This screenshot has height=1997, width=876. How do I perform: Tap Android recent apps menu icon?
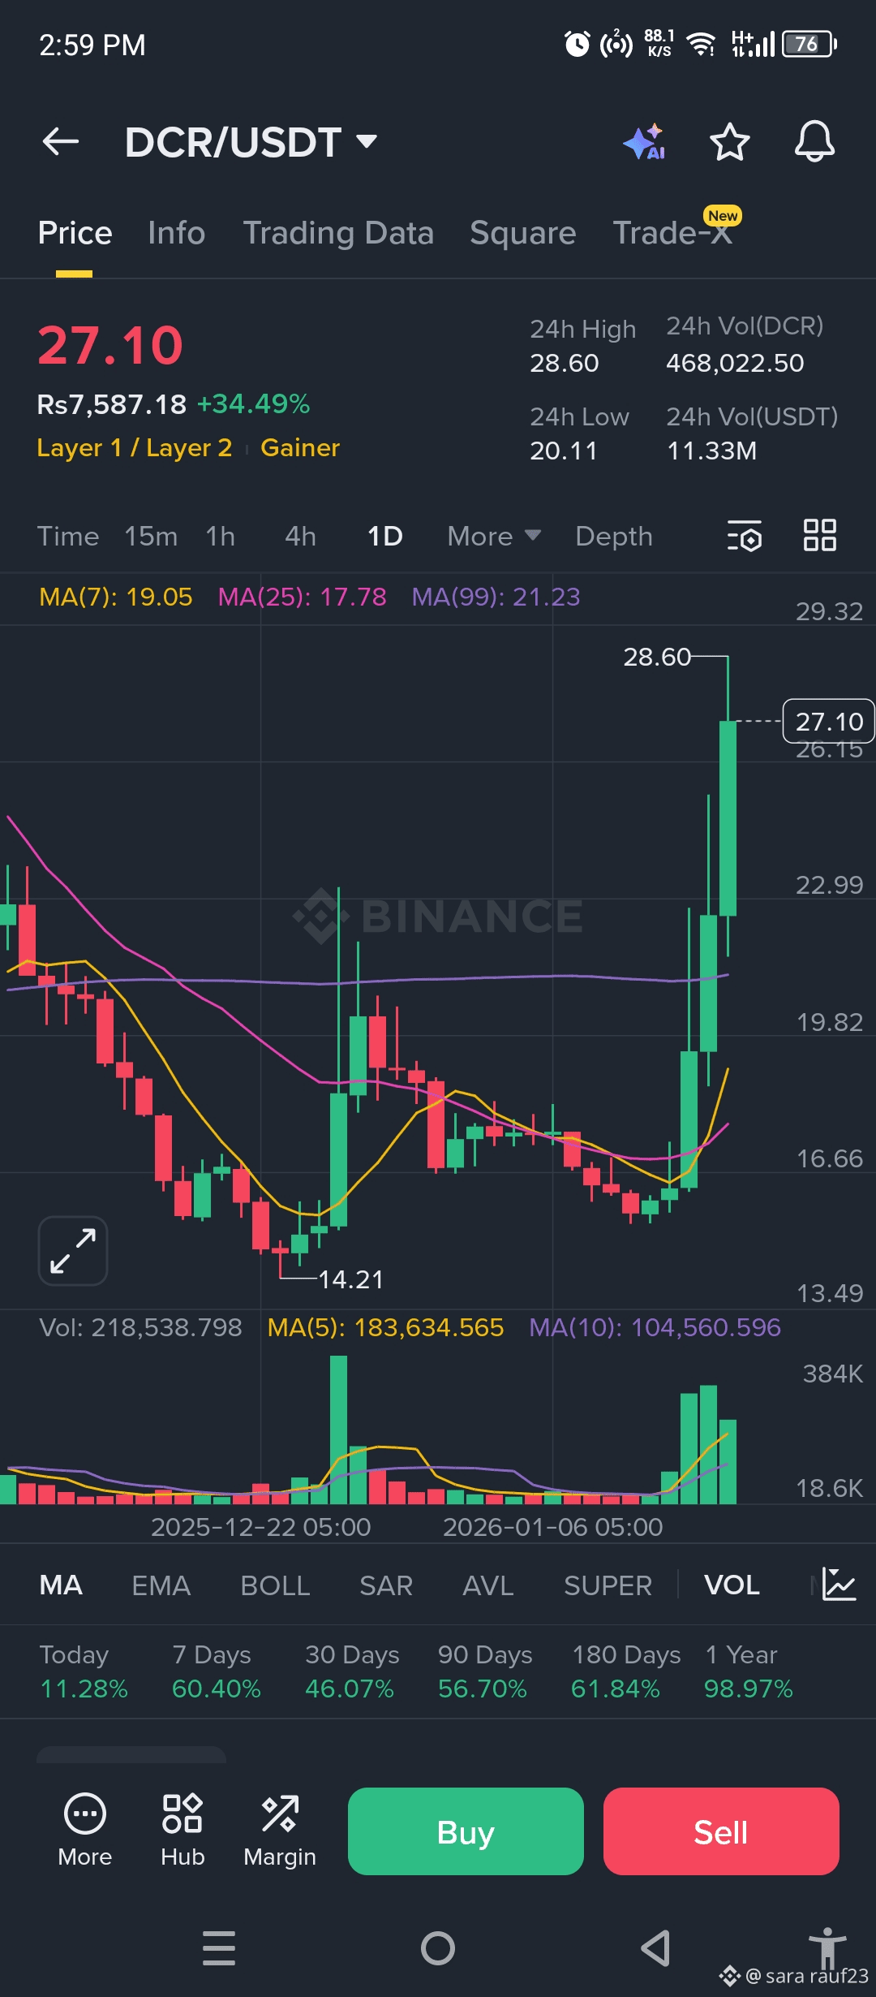click(x=219, y=1948)
